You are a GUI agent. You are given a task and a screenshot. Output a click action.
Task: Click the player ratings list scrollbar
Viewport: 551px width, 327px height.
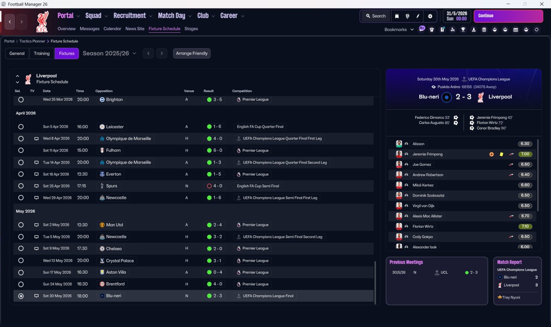tap(538, 174)
